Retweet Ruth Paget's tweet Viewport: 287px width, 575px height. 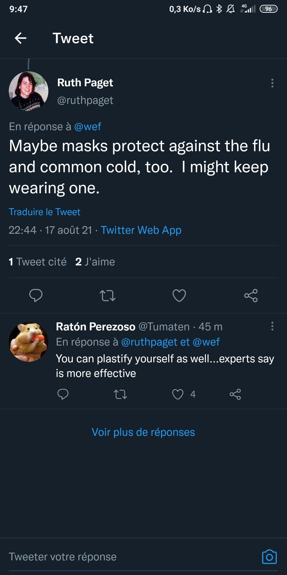(108, 295)
